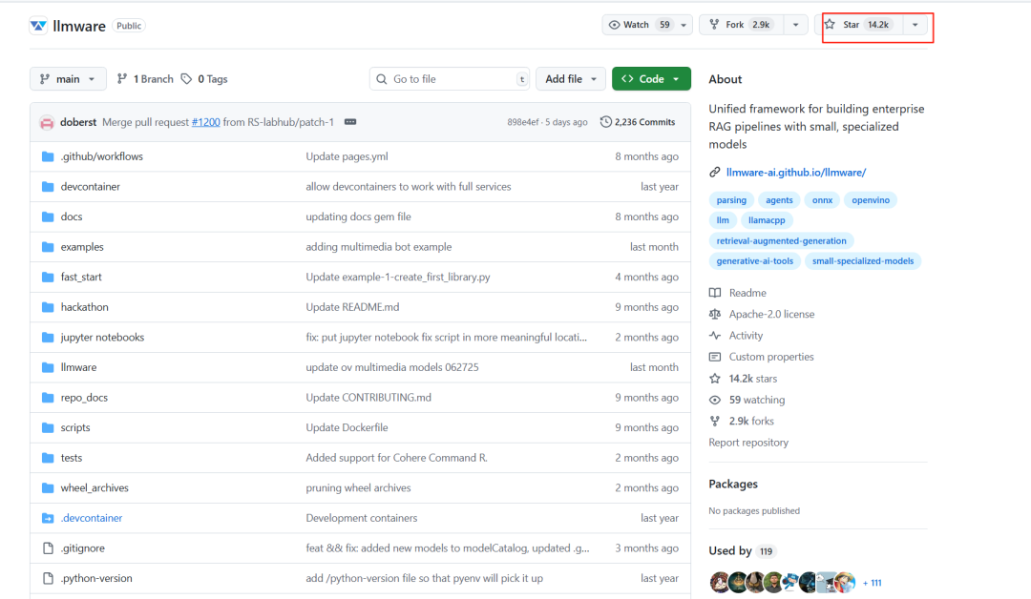The height and width of the screenshot is (599, 1031).
Task: Open commit hash 898e4ef
Action: 523,122
